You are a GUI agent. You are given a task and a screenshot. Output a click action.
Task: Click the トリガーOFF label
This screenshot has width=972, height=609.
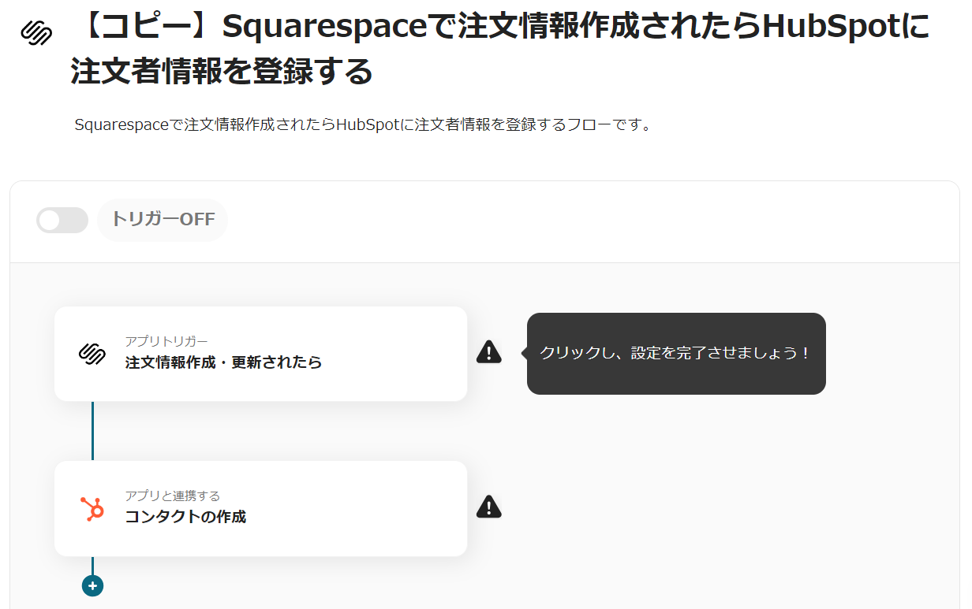coord(163,220)
